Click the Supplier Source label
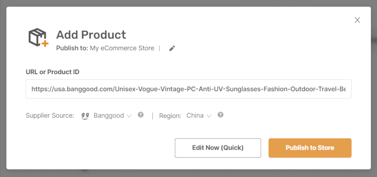377x177 pixels. tap(50, 116)
